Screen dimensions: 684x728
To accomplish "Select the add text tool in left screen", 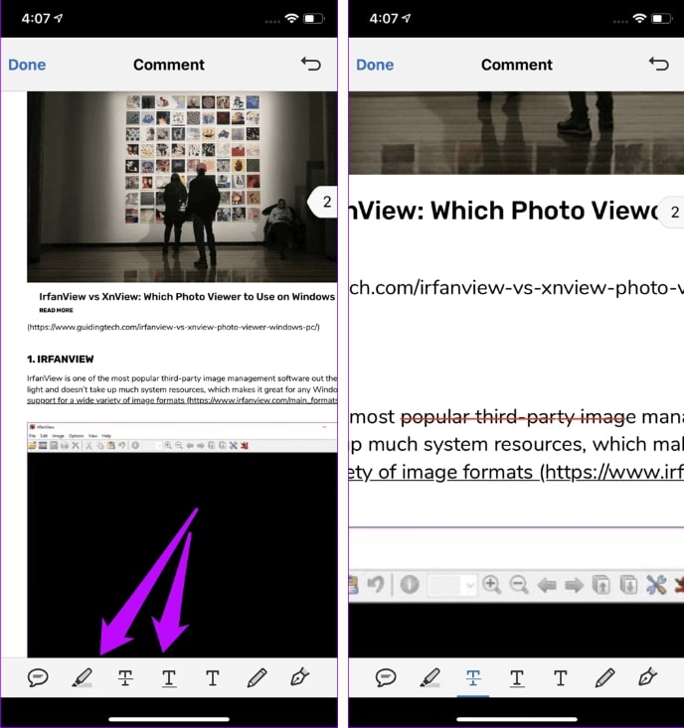I will pos(213,678).
